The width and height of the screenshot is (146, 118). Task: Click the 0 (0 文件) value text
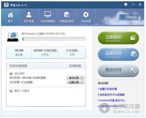(x=72, y=50)
